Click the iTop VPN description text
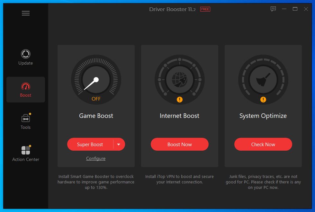This screenshot has width=315, height=212. click(180, 179)
